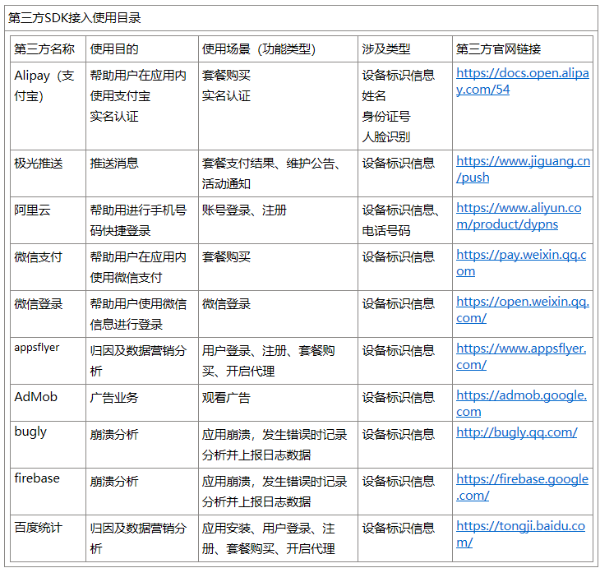The height and width of the screenshot is (568, 600).
Task: Click 设备标识信息 in the 极光推送 row
Action: (x=399, y=164)
